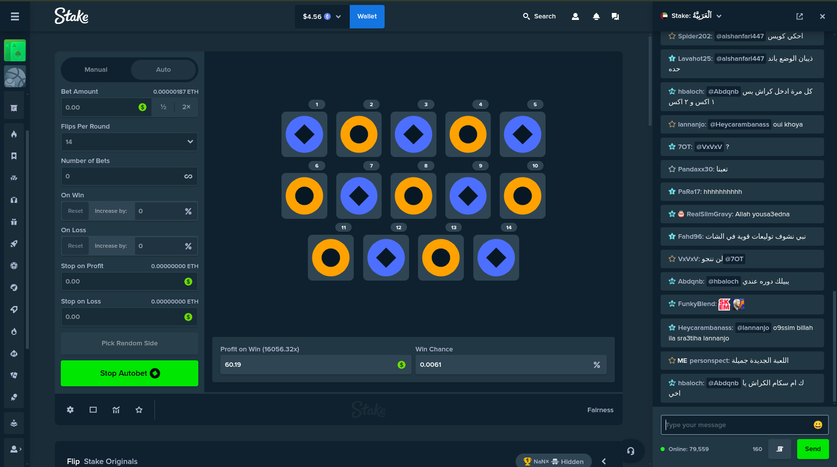This screenshot has width=837, height=467.
Task: Switch to Manual betting tab
Action: 96,70
